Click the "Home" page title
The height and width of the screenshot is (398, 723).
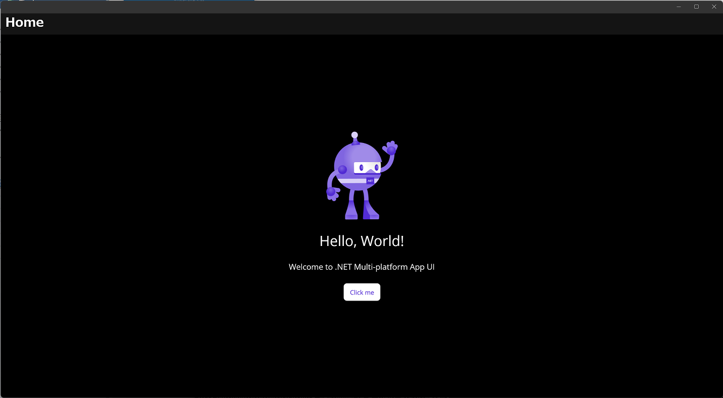click(x=25, y=22)
